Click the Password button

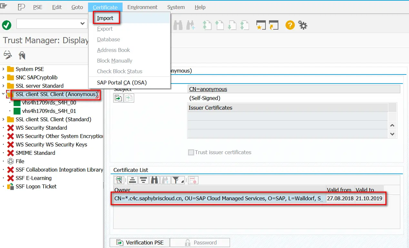200,243
